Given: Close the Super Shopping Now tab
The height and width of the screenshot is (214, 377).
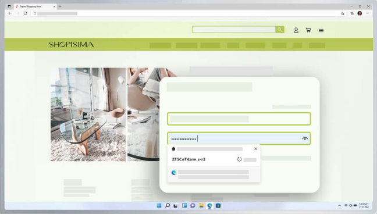Looking at the screenshot, I should (x=54, y=6).
